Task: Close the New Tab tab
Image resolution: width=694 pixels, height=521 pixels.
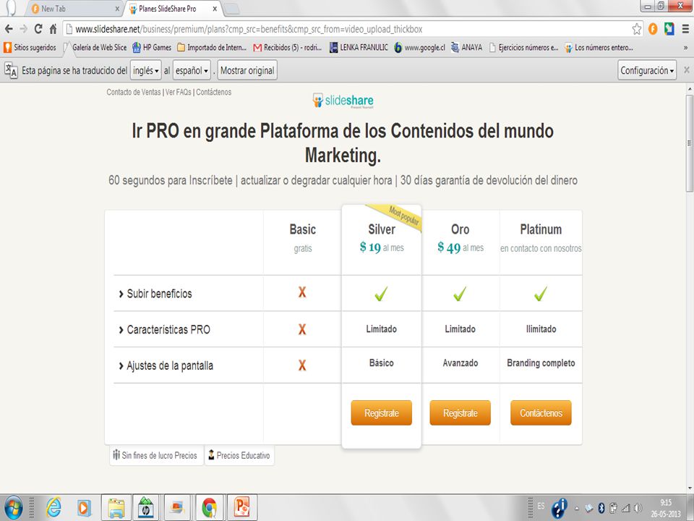Action: (x=117, y=9)
